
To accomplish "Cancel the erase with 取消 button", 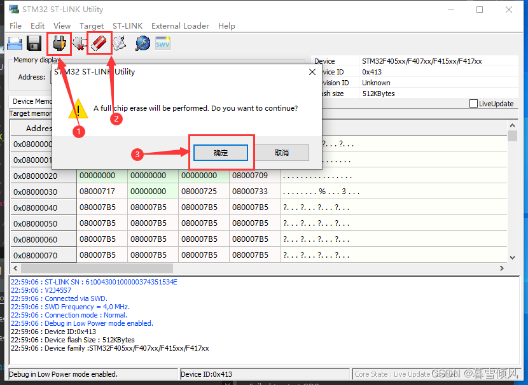I will coord(282,153).
